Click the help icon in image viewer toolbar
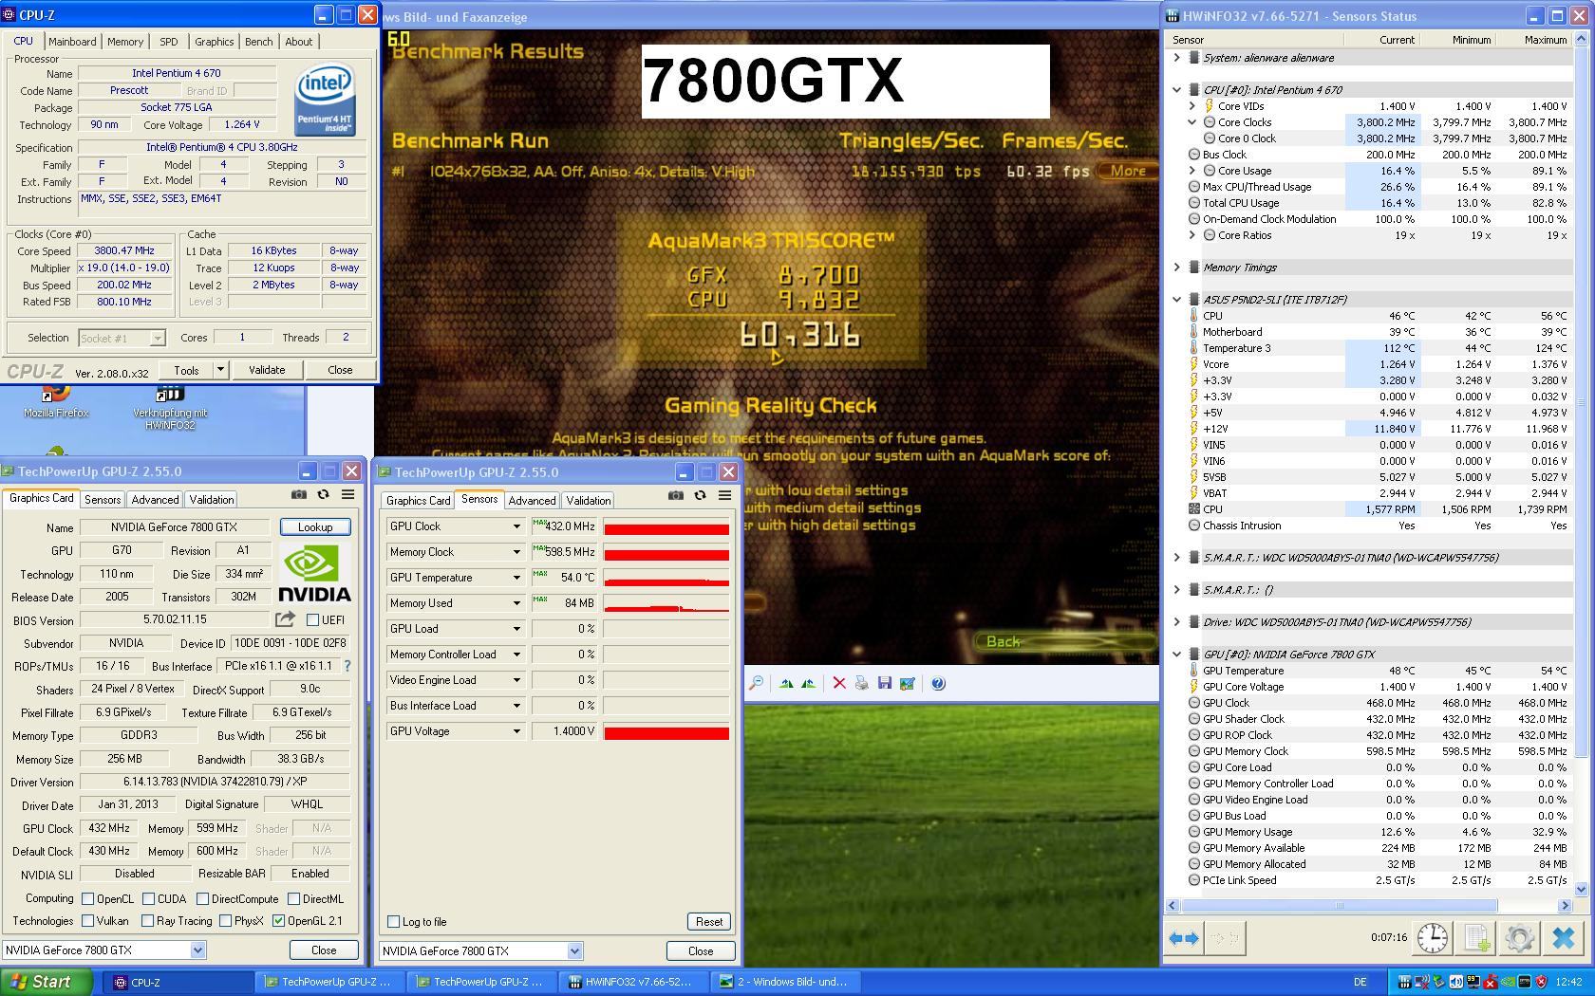This screenshot has width=1595, height=996. click(938, 683)
